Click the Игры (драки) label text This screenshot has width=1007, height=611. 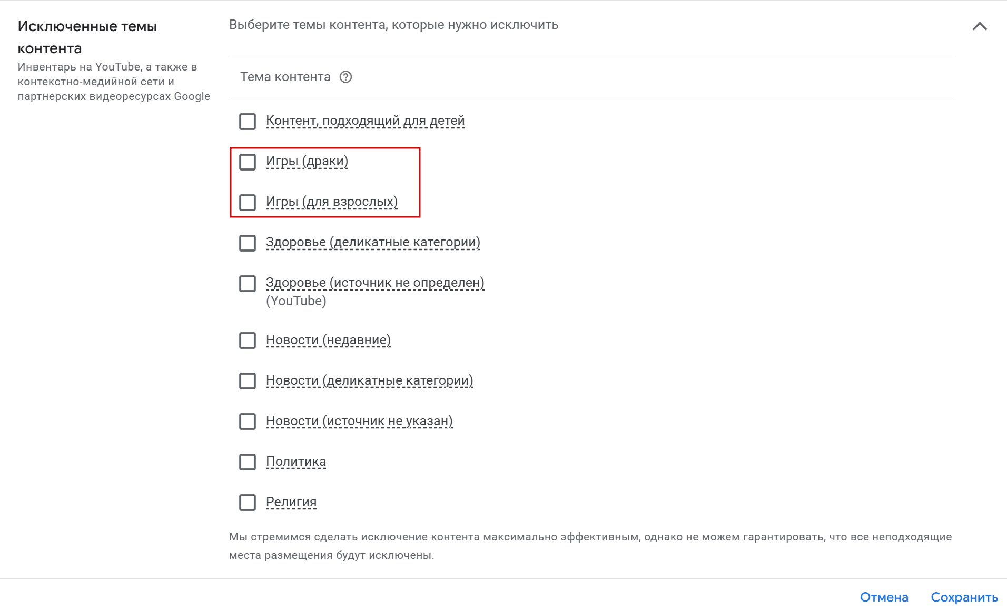307,161
